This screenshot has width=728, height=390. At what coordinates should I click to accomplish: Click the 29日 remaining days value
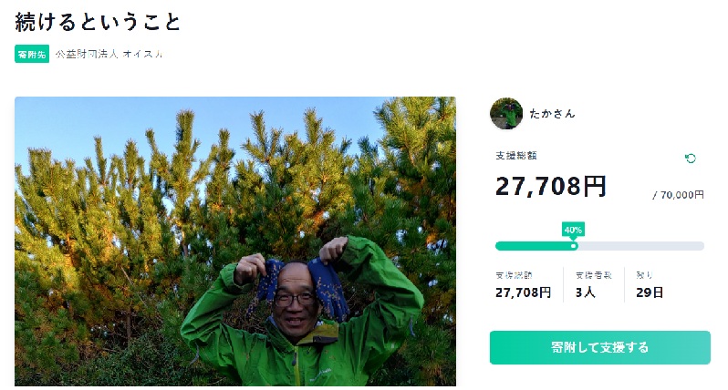click(650, 292)
